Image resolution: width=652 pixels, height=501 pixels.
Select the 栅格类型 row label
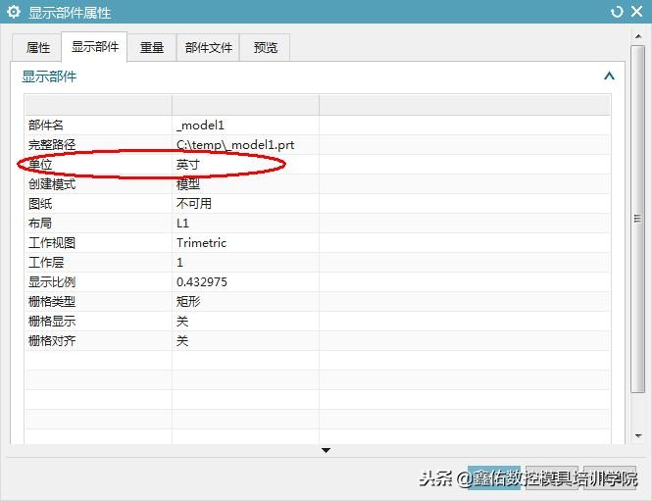coord(52,301)
